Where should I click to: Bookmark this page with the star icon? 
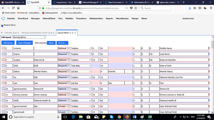(136, 8)
